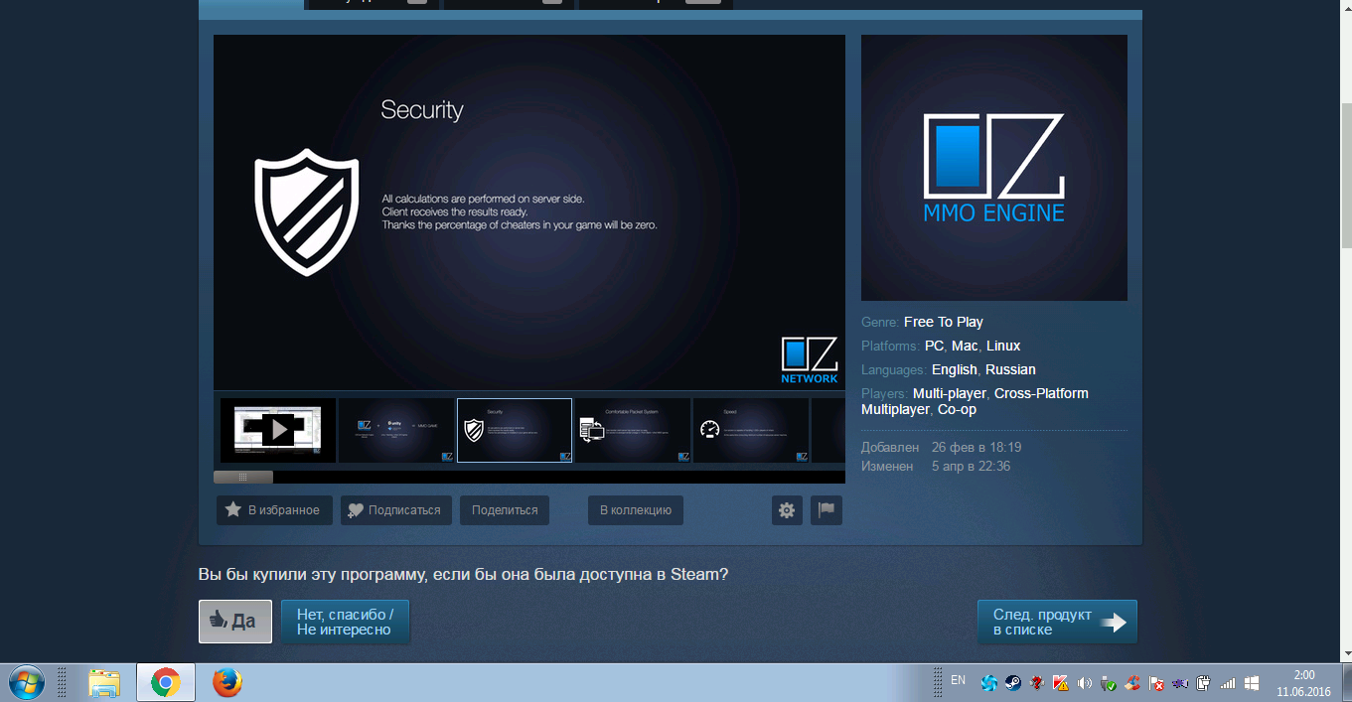1352x702 pixels.
Task: Add to favorites via В избранное label
Action: (284, 510)
